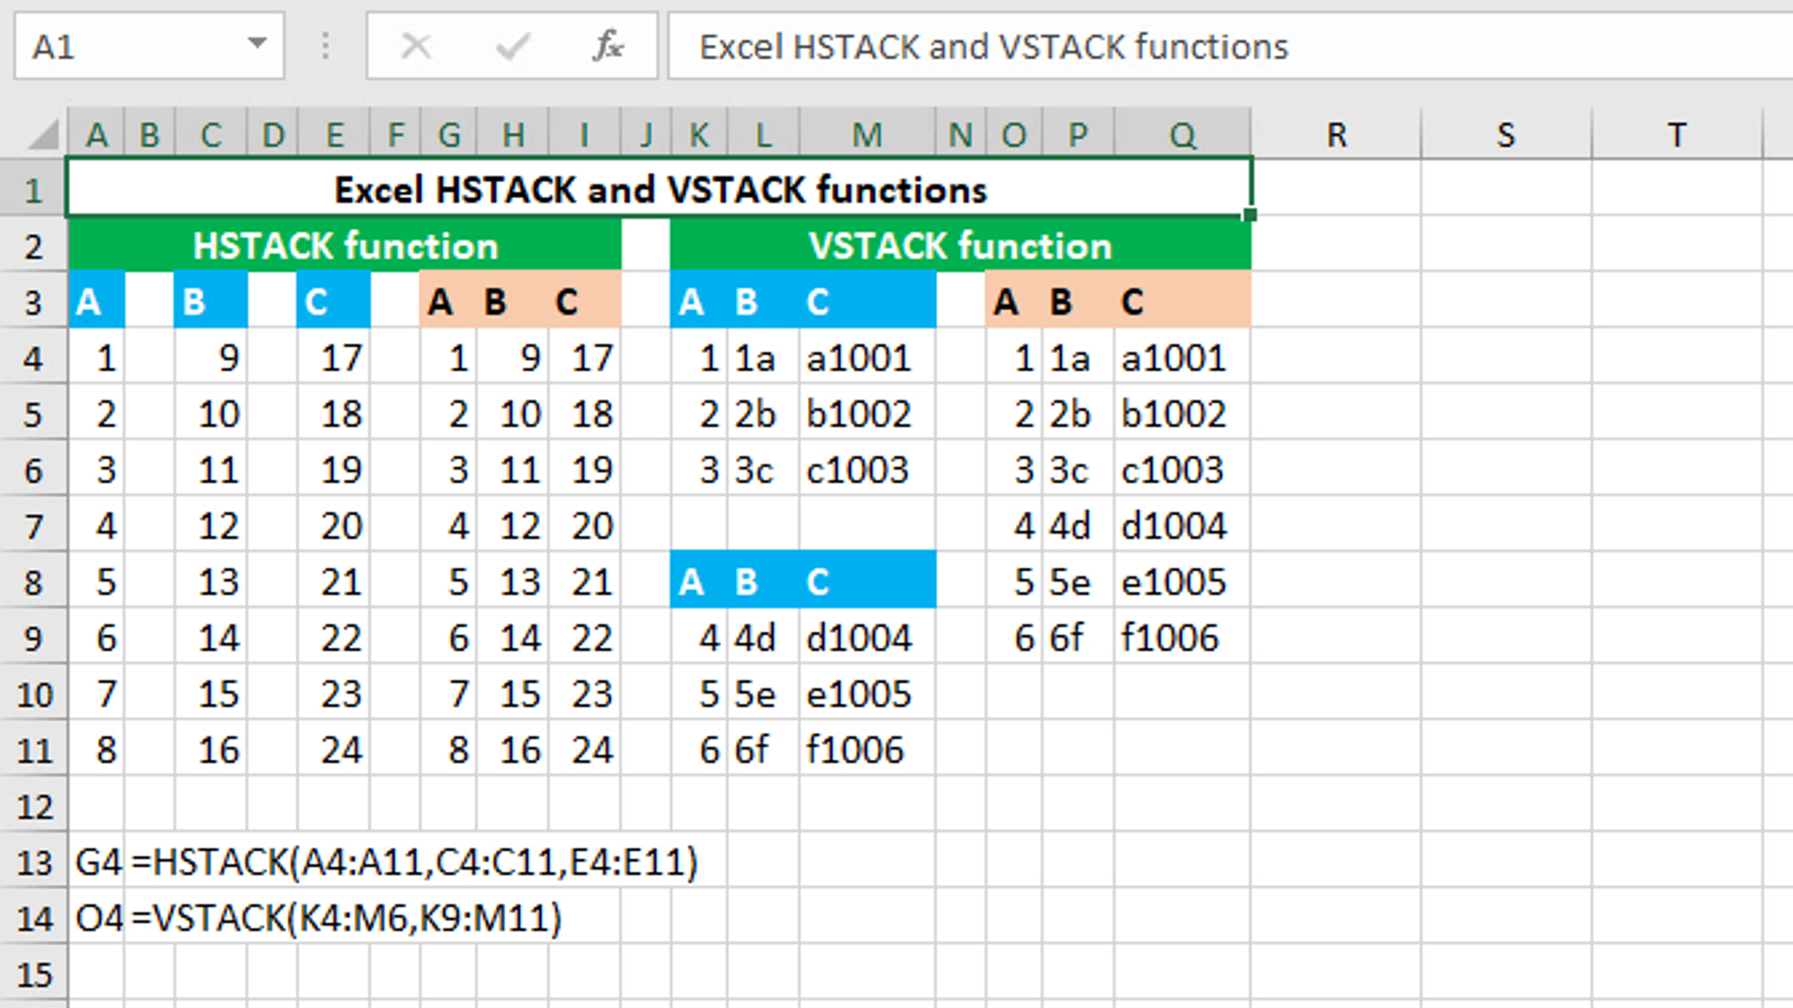The height and width of the screenshot is (1008, 1793).
Task: Select cell '1a' in column L
Action: [x=763, y=357]
